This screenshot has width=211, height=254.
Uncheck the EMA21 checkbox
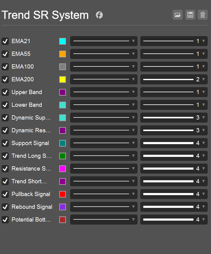5,41
